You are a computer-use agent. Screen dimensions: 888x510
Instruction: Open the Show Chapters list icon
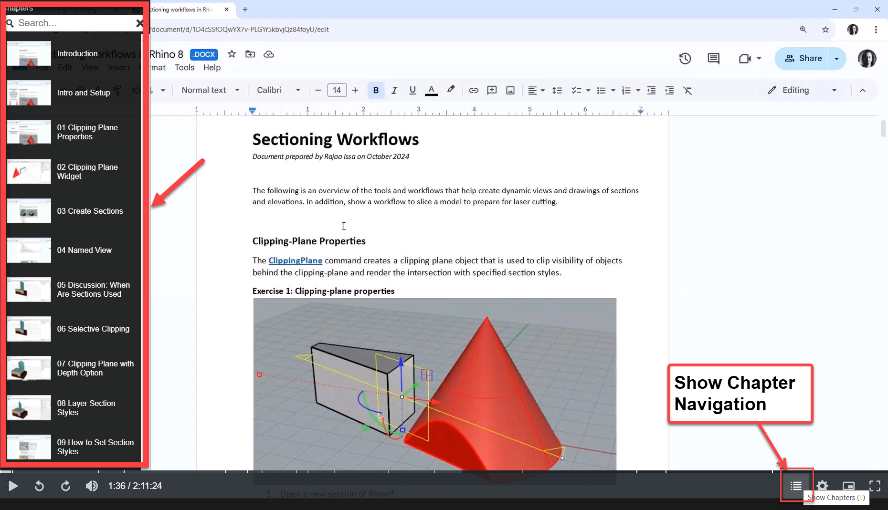tap(796, 486)
